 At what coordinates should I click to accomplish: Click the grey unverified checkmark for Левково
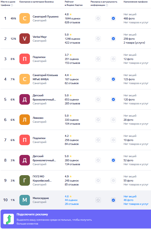pyautogui.click(x=113, y=120)
